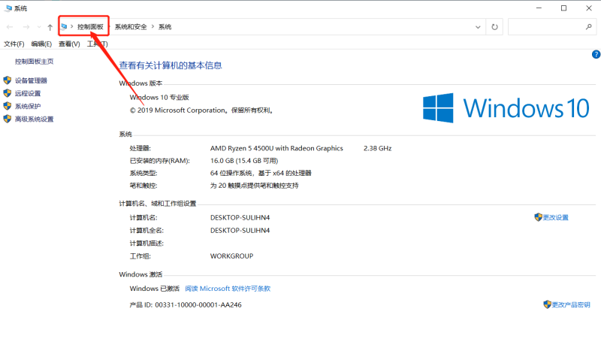
Task: Click the WORKGROUP value
Action: click(231, 256)
